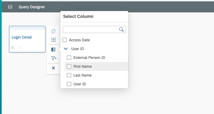Viewport: 214px width, 114px height.
Task: Click the small filter icon on Login Detail card
Action: click(20, 47)
